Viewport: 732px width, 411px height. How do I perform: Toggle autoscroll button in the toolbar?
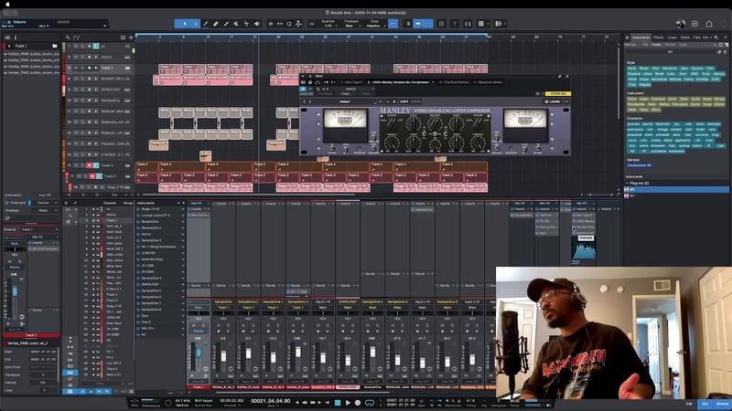(x=418, y=24)
